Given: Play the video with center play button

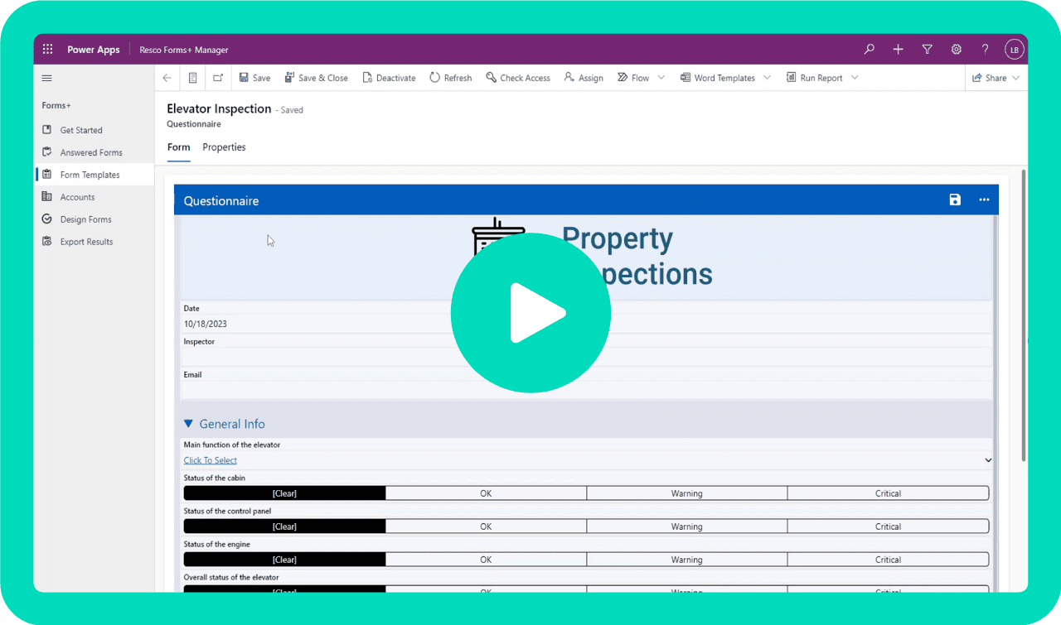Looking at the screenshot, I should click(530, 313).
